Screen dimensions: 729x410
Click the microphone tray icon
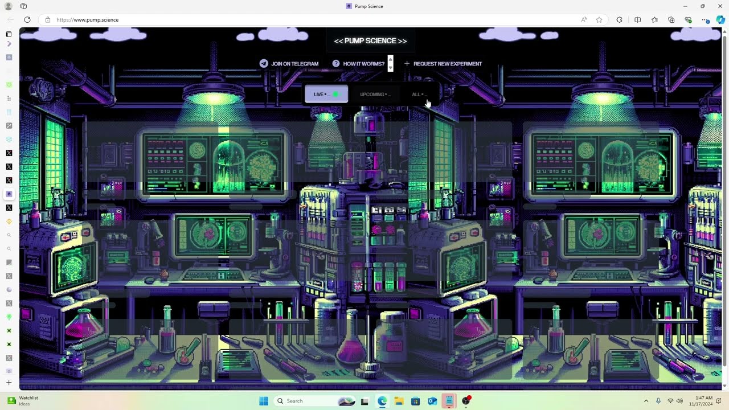coord(658,401)
